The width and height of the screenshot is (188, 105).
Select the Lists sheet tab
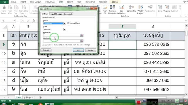click(19, 97)
